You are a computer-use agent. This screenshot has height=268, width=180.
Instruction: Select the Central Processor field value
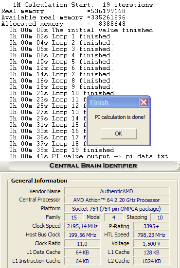pyautogui.click(x=117, y=200)
